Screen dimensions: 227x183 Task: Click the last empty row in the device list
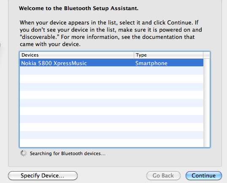pos(111,143)
